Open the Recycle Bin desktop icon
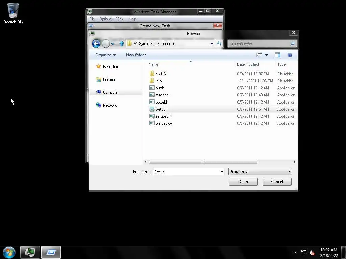Screen dimensions: 346x259 point(13,13)
